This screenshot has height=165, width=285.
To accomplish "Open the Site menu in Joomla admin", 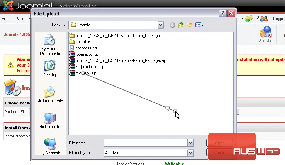I will coord(19,19).
